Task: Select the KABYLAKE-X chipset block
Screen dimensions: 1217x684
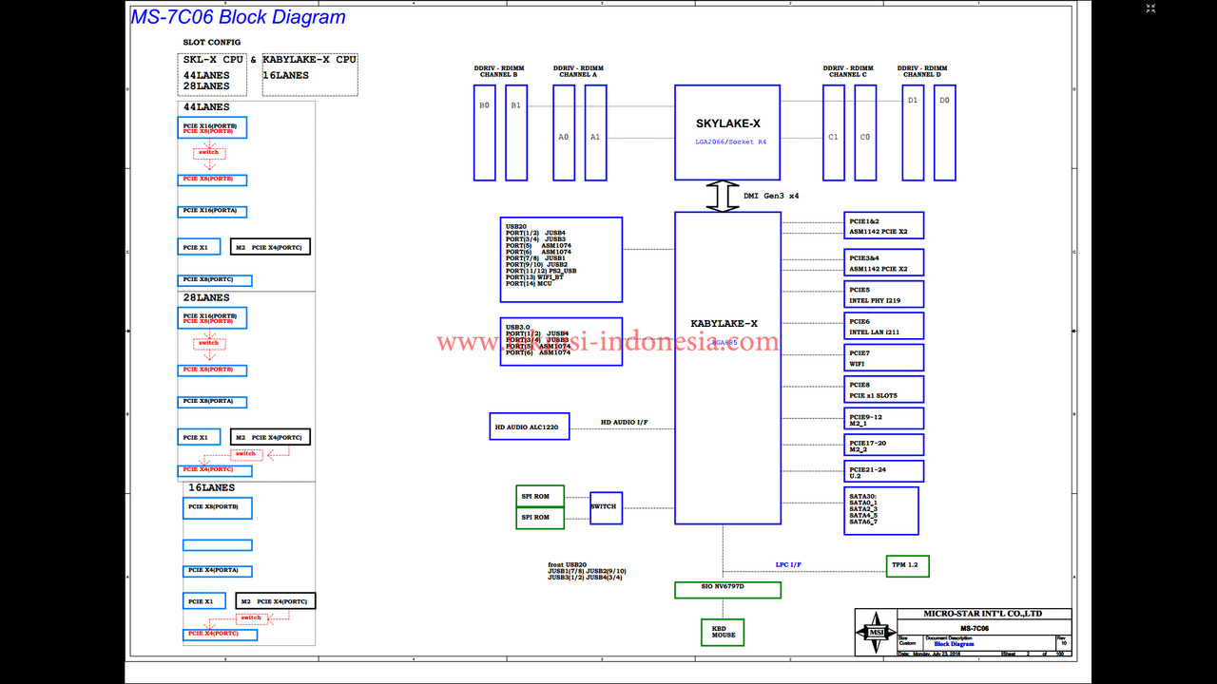Action: [x=727, y=368]
